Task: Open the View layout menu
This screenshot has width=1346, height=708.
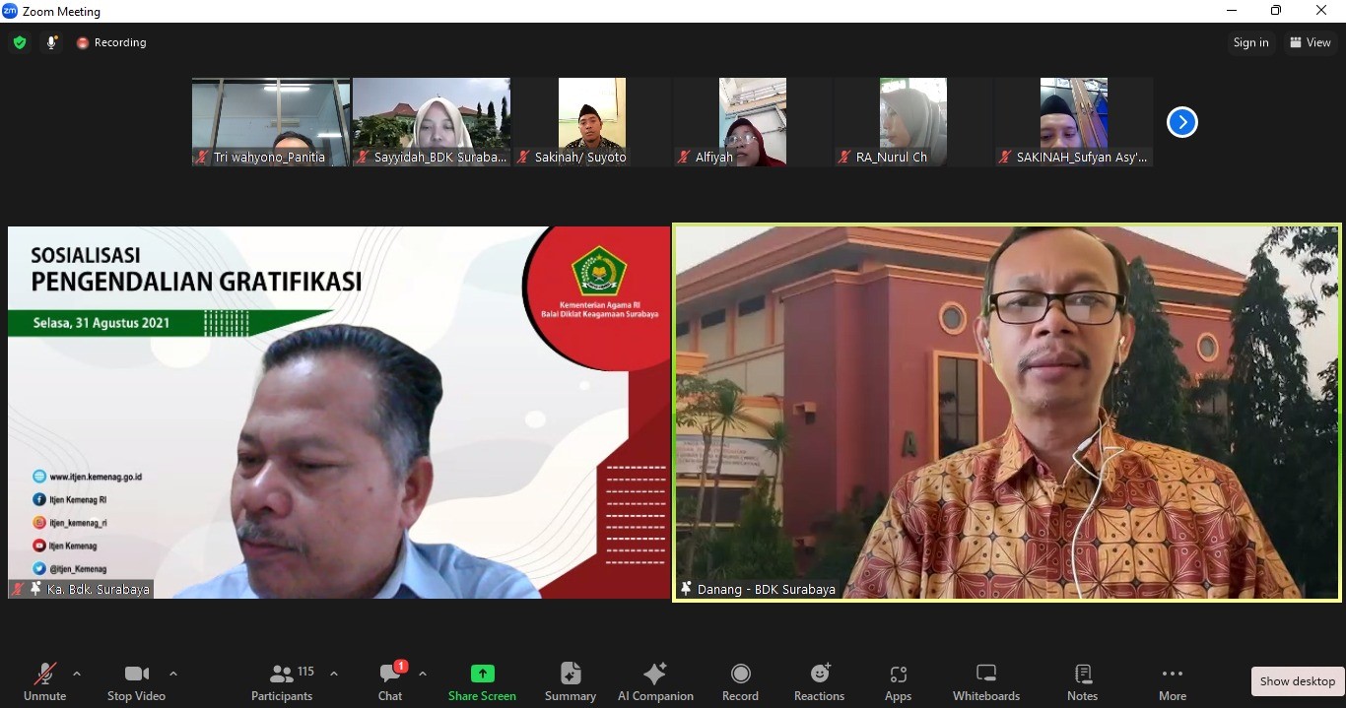Action: pos(1310,42)
